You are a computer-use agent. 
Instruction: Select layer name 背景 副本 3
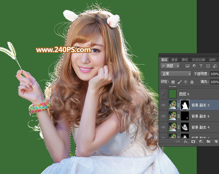pyautogui.click(x=200, y=105)
